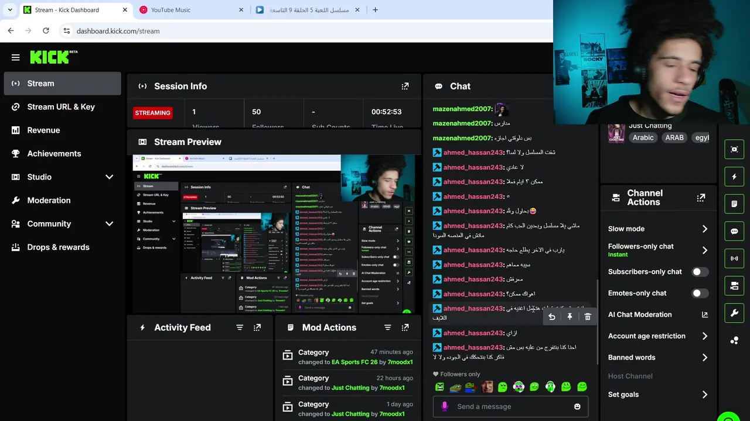Insert the angry green emote

click(x=439, y=387)
